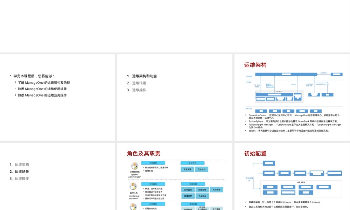350x210 pixels.
Task: Click the 关注内容 header above 安全管理
Action: 192,163
